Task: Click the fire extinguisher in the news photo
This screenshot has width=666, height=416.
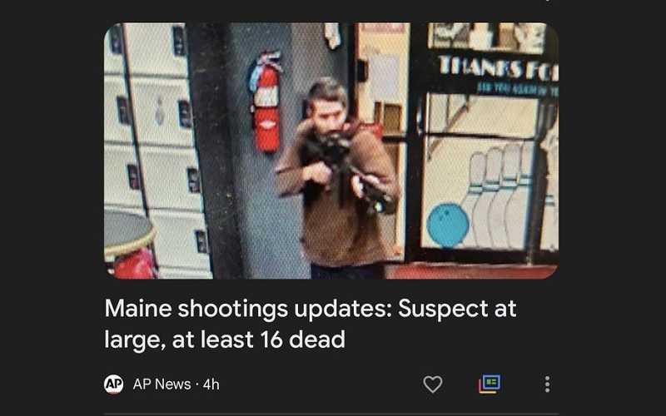Action: (x=266, y=102)
